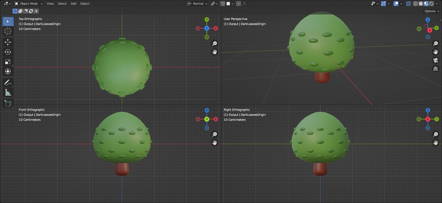
Task: Click zoom magnifier in User Perspective viewport
Action: point(436,43)
